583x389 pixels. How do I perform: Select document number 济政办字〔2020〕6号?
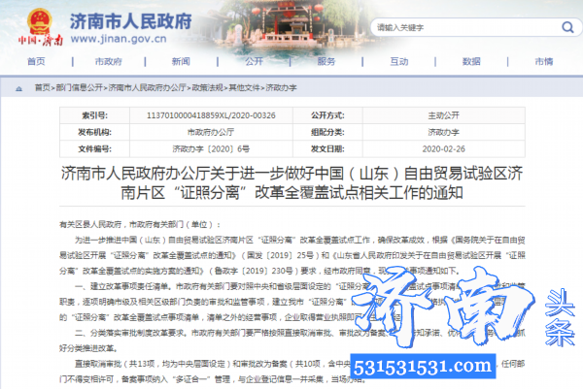click(x=211, y=148)
